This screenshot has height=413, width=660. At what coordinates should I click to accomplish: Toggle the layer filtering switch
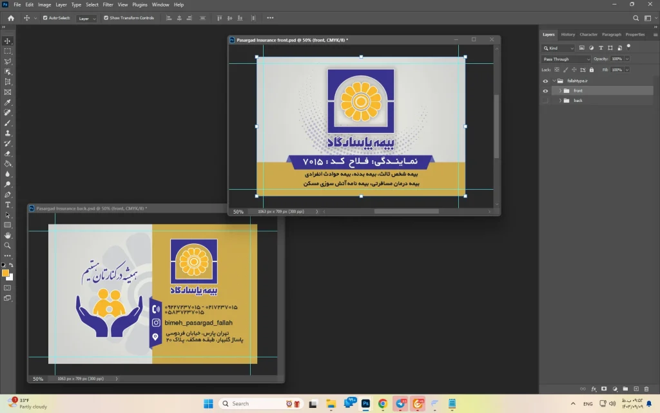coord(629,46)
